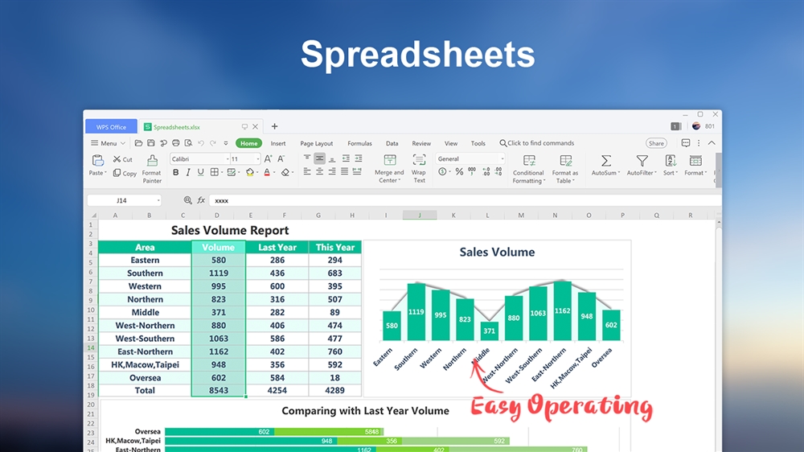Open the comments speech bubble icon
Image resolution: width=804 pixels, height=452 pixels.
tap(686, 143)
